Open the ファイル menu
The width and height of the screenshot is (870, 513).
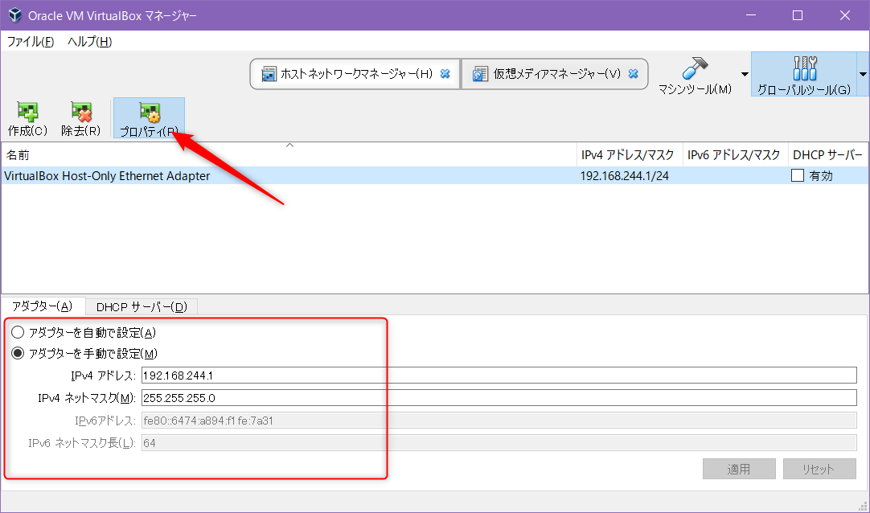30,41
